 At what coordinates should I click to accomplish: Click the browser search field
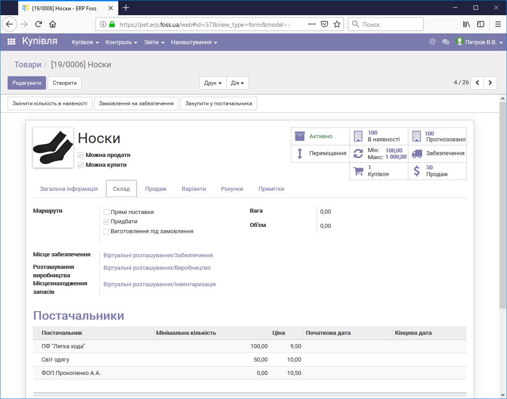pyautogui.click(x=386, y=24)
